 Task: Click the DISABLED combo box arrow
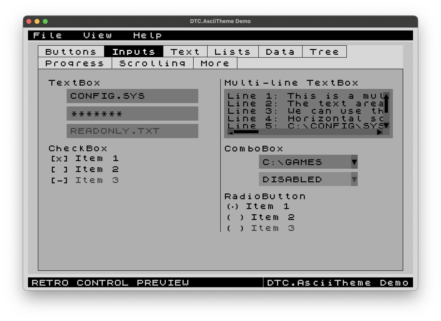(354, 179)
